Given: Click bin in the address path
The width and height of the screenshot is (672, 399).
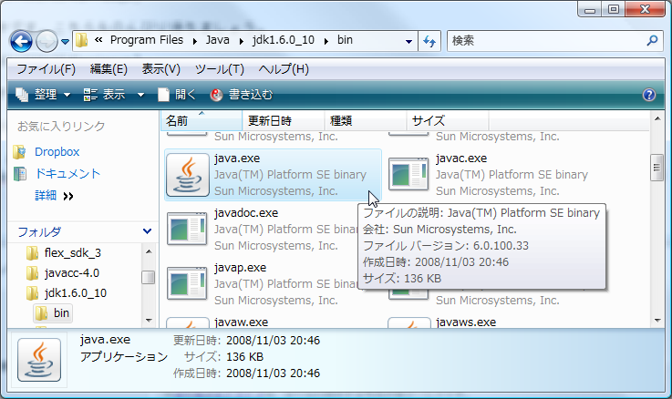Looking at the screenshot, I should point(345,40).
